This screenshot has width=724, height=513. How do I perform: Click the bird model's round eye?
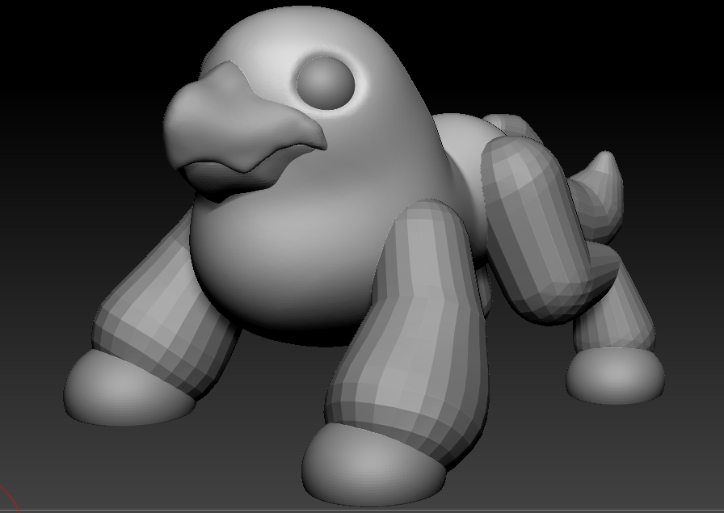[x=325, y=82]
